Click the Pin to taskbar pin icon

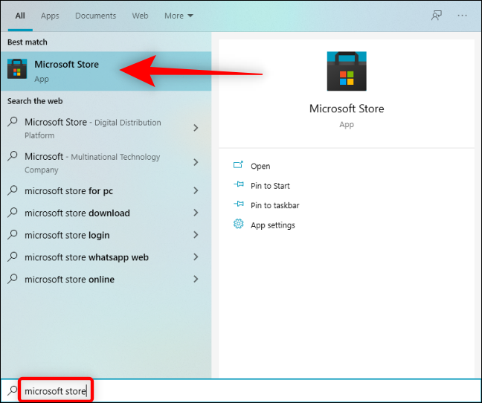239,204
